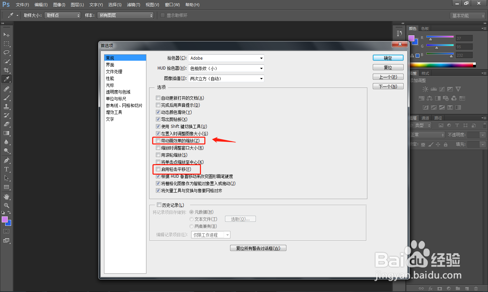
Task: Select the Horizontal Type tool
Action: [x=6, y=169]
